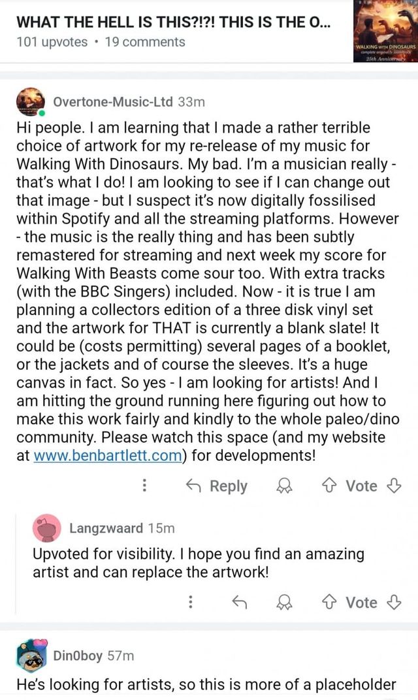418x700 pixels.
Task: Reply to Overtone-Music-Ltd's comment
Action: click(217, 486)
